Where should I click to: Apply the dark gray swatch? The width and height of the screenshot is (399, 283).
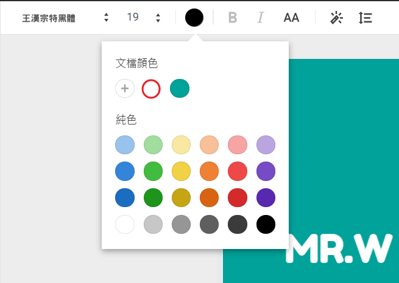[x=209, y=224]
